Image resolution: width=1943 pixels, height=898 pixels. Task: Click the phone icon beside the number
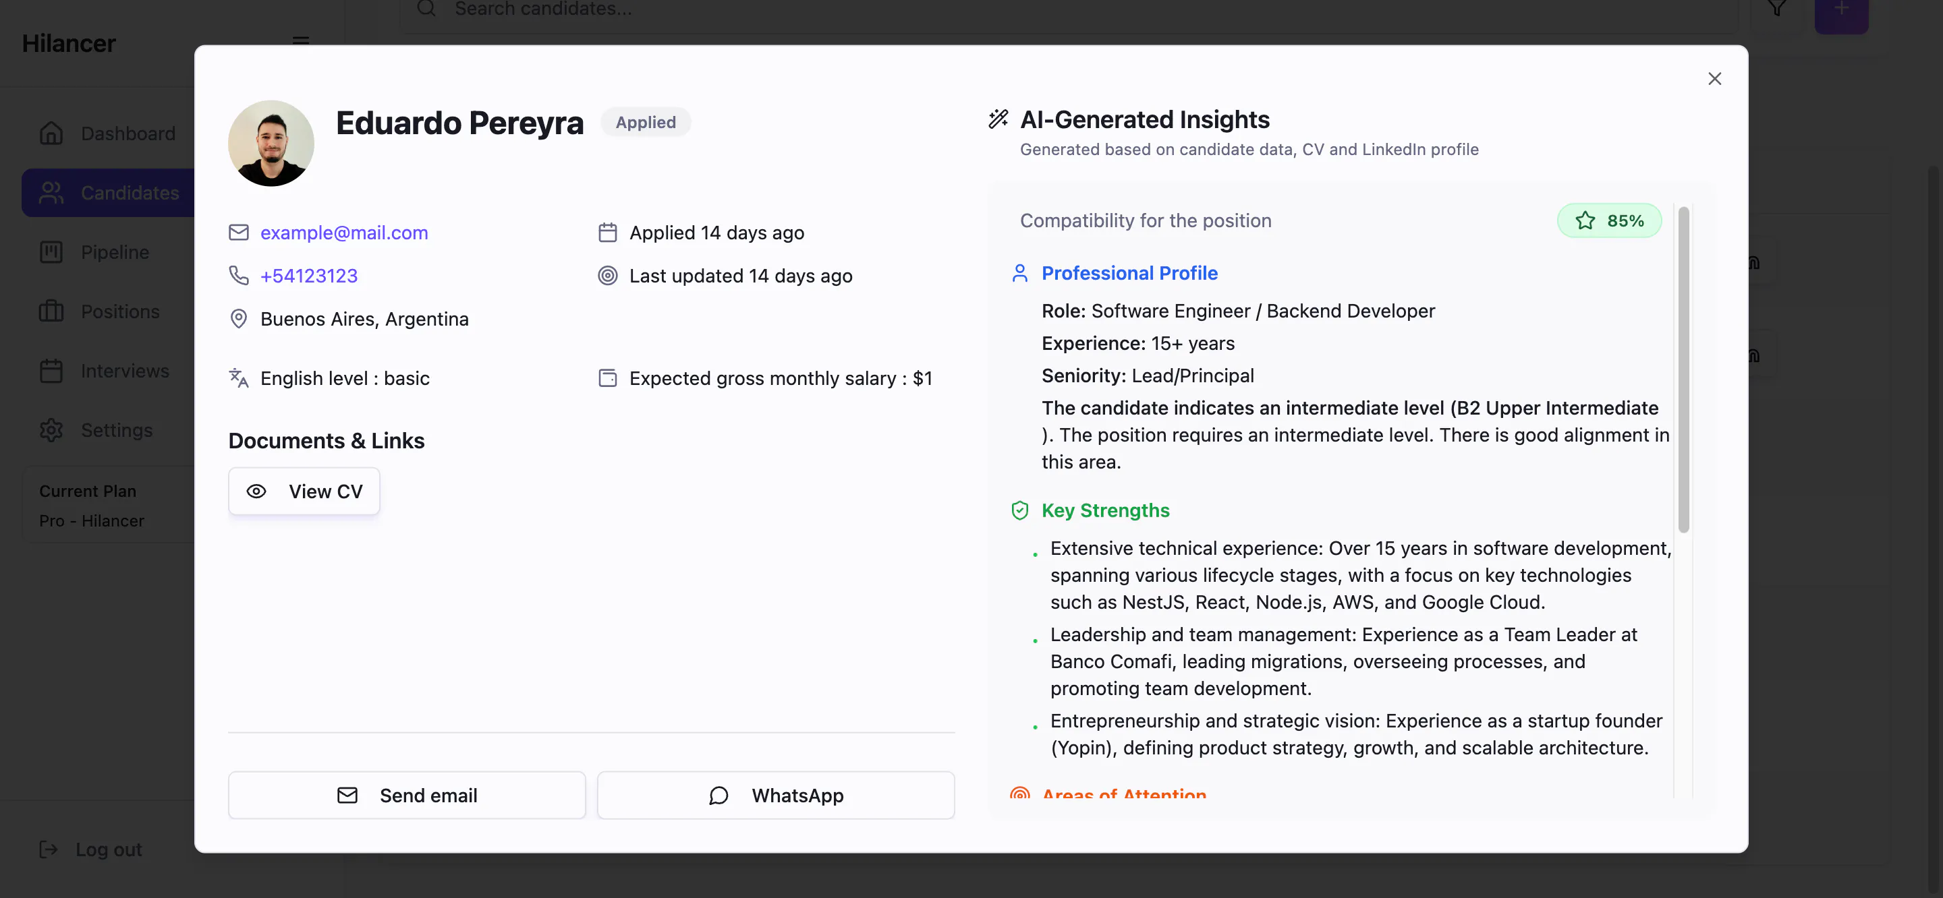click(238, 275)
